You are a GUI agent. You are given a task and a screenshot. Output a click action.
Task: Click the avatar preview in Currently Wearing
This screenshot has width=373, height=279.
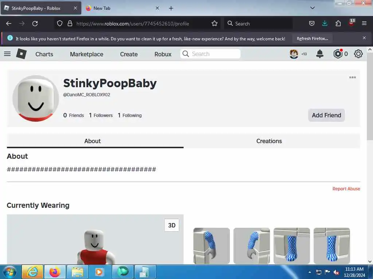pyautogui.click(x=95, y=239)
